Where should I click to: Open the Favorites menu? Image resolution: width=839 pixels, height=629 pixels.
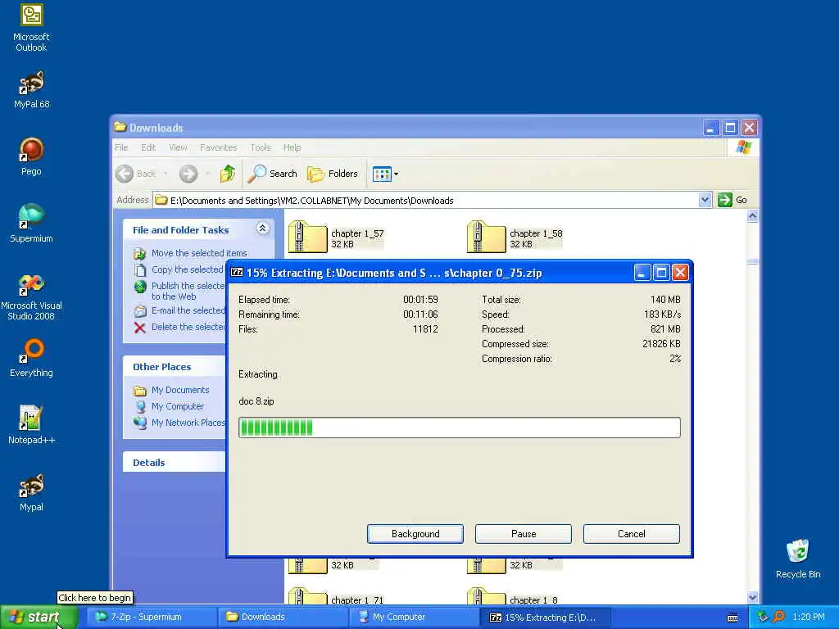218,147
